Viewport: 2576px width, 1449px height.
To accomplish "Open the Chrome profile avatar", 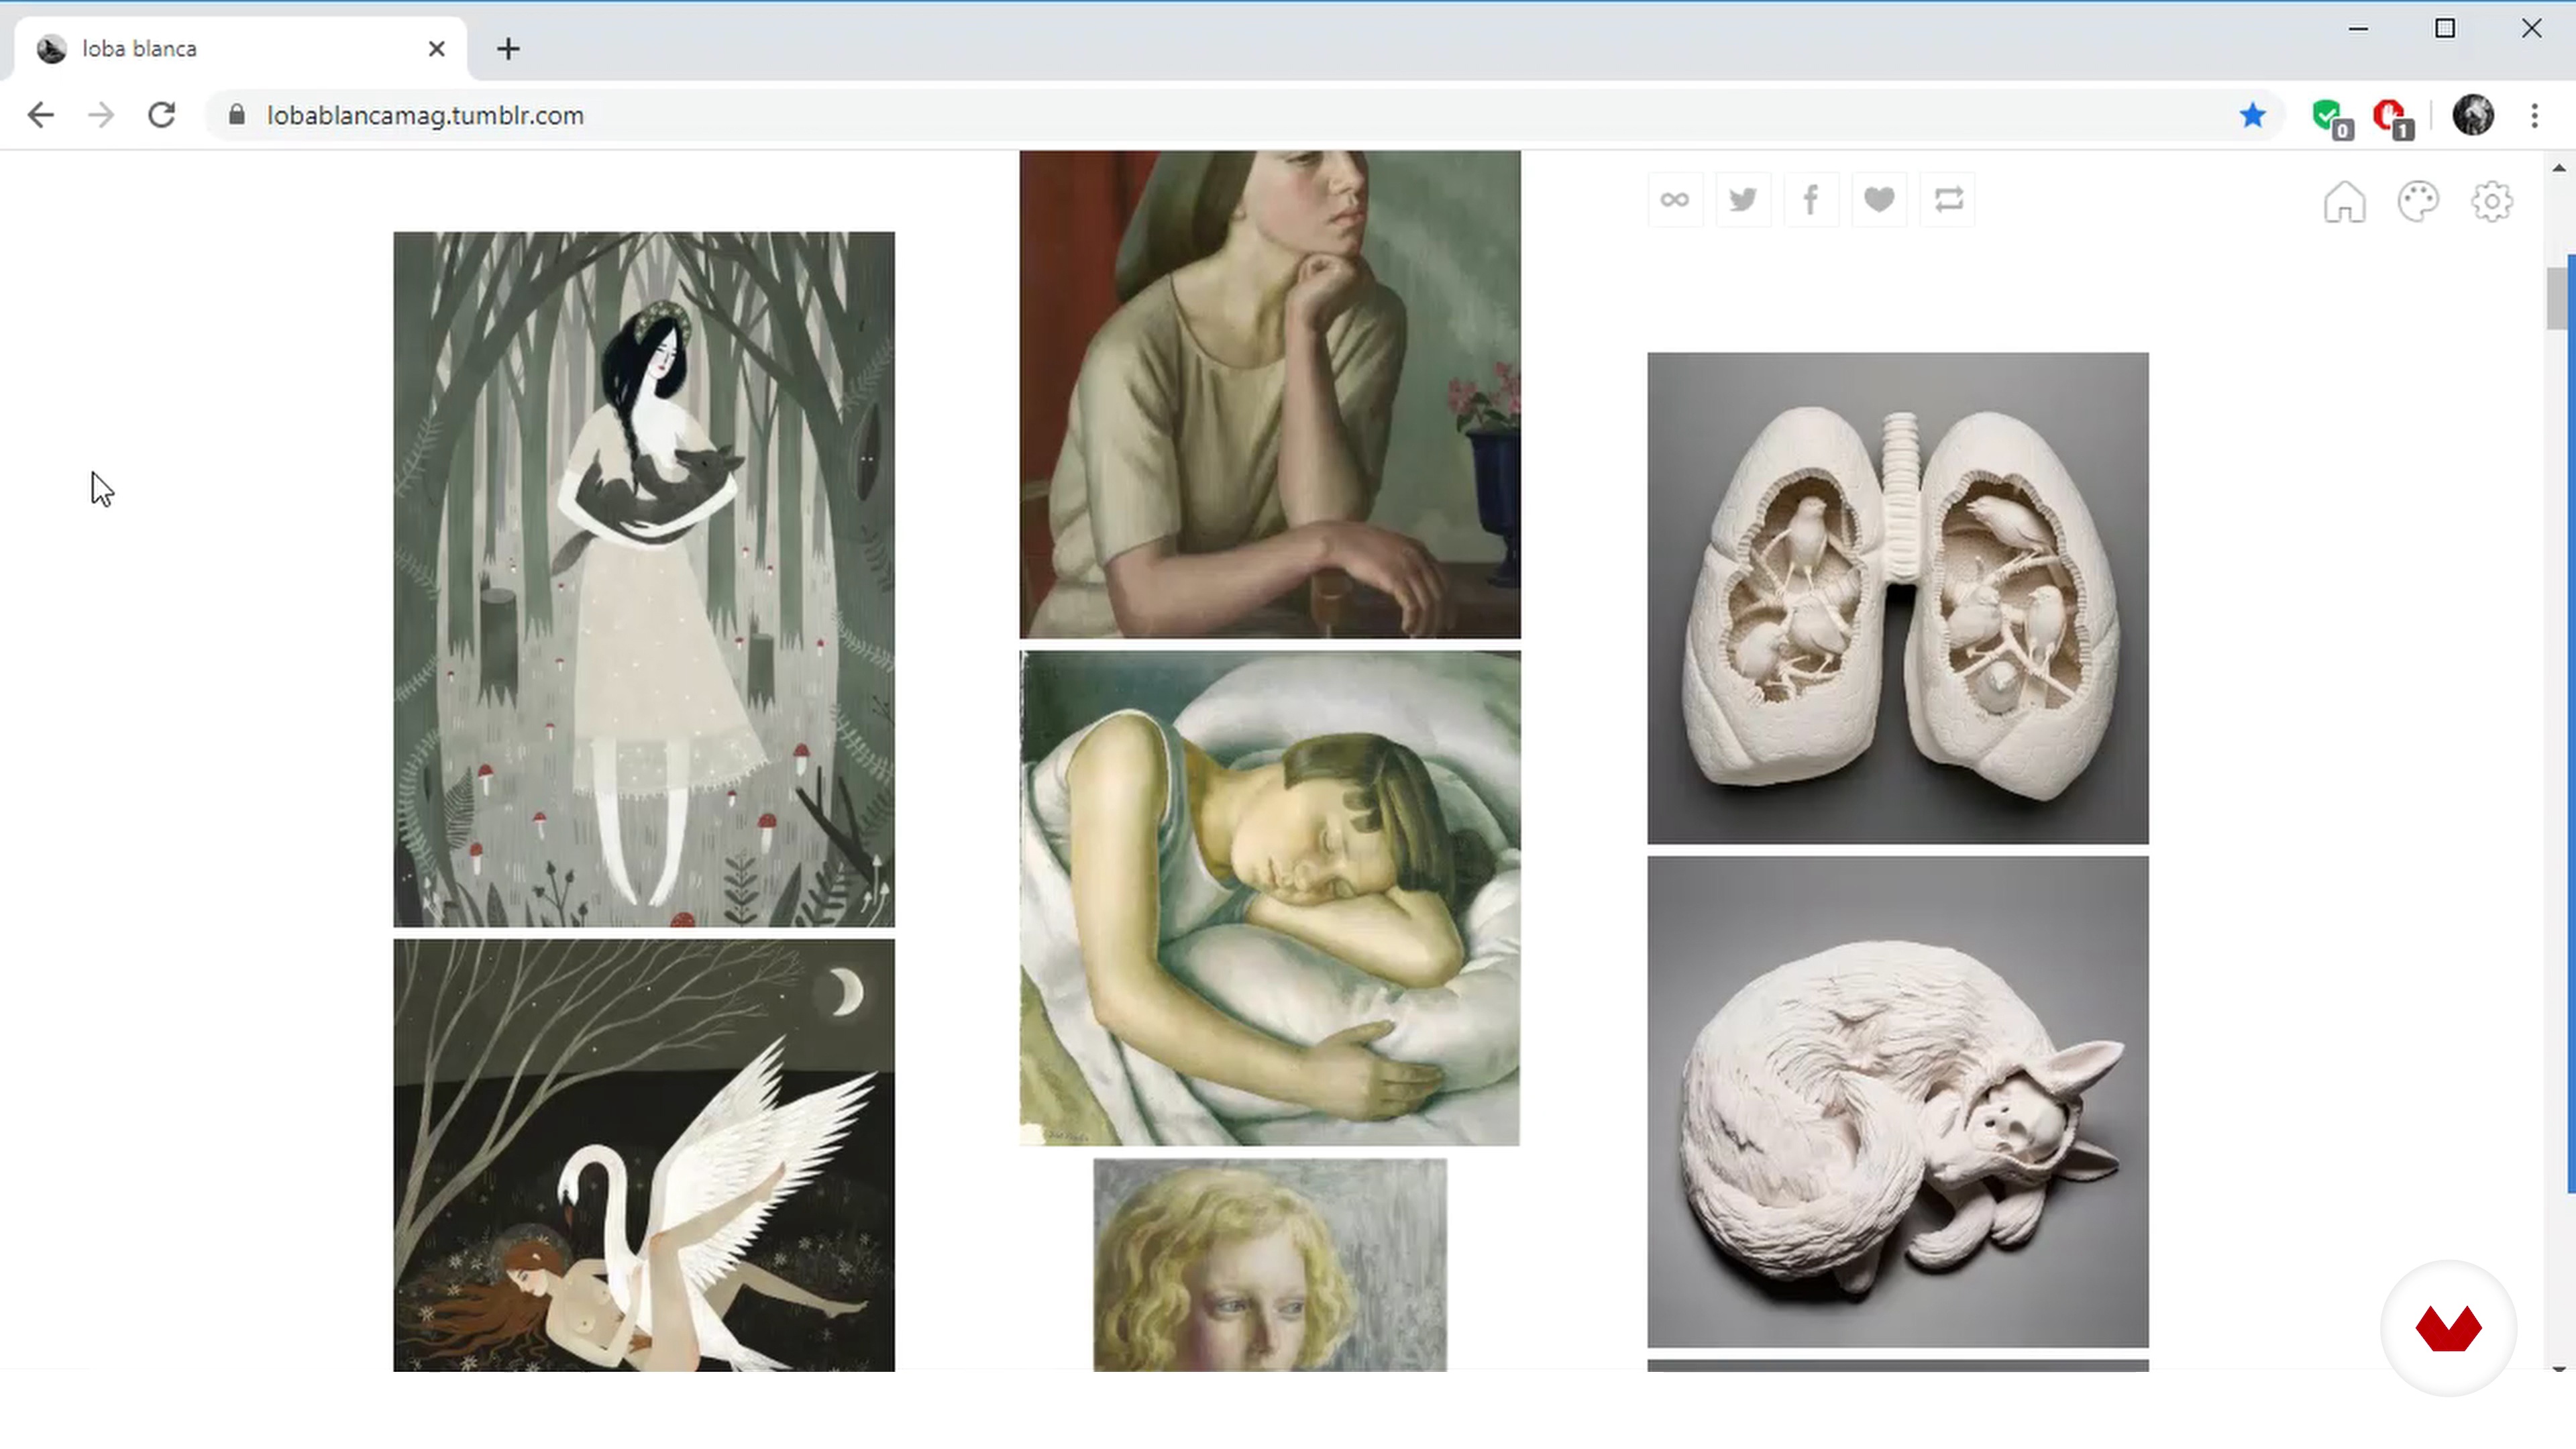I will (x=2473, y=115).
